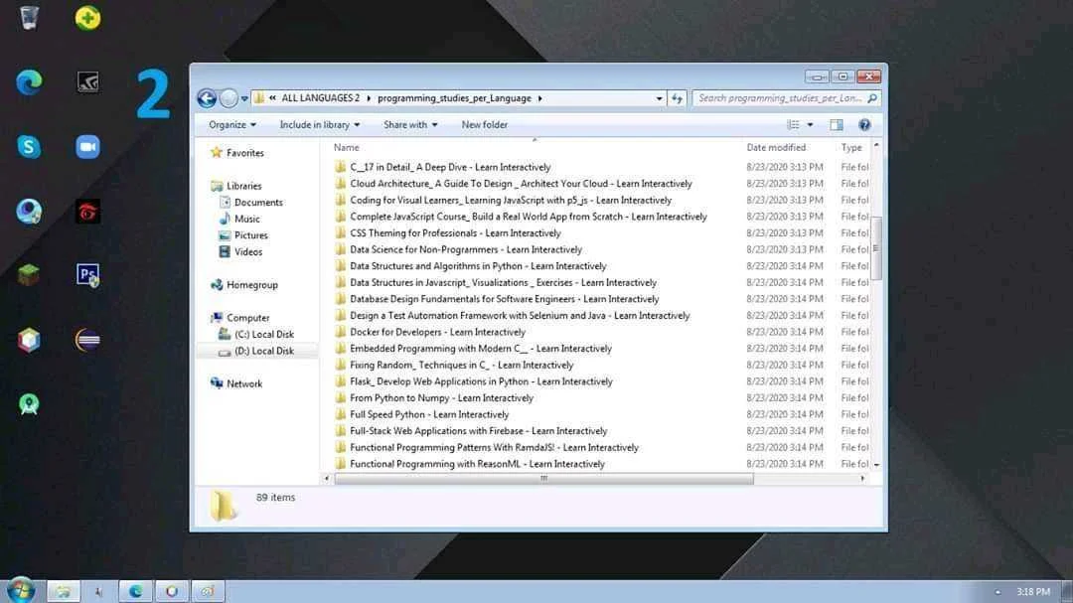
Task: Click the taskbar clock showing 3:18 PM
Action: tap(1032, 592)
